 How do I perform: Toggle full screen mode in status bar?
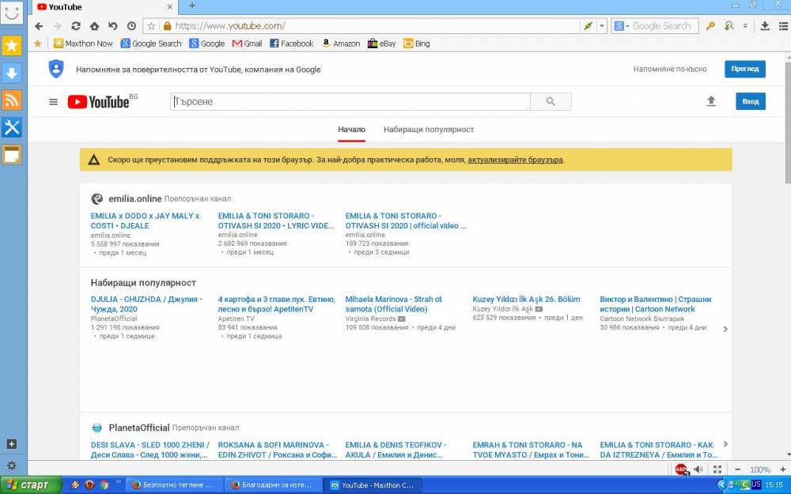[x=717, y=469]
